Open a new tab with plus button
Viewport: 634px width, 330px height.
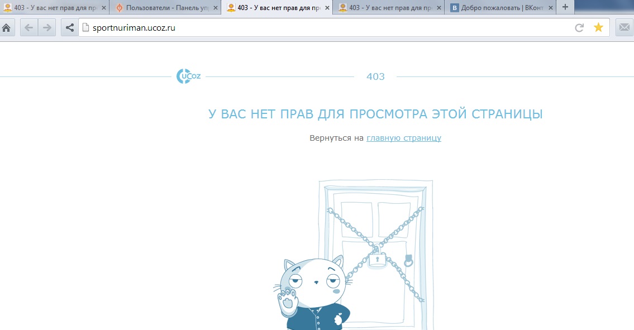coord(565,7)
